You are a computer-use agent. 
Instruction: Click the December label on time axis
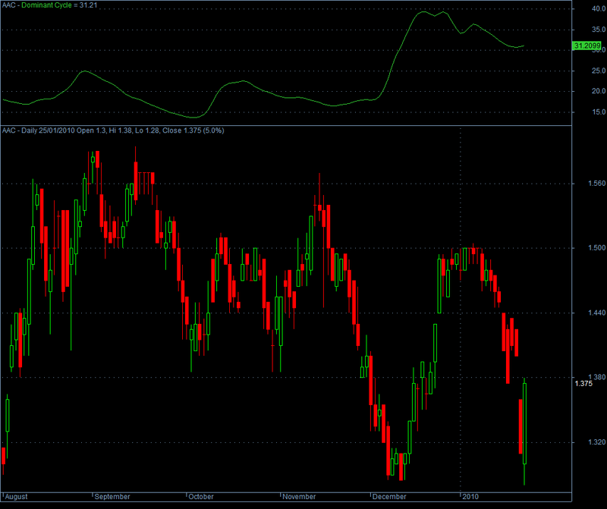coord(389,497)
